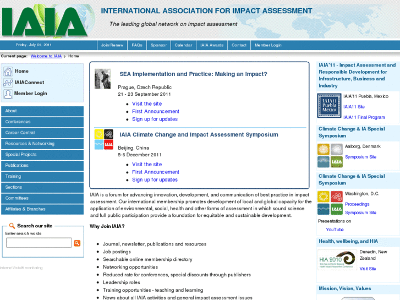The image size is (400, 300).
Task: Click the International Association for Impact Assessment title
Action: coord(206,10)
